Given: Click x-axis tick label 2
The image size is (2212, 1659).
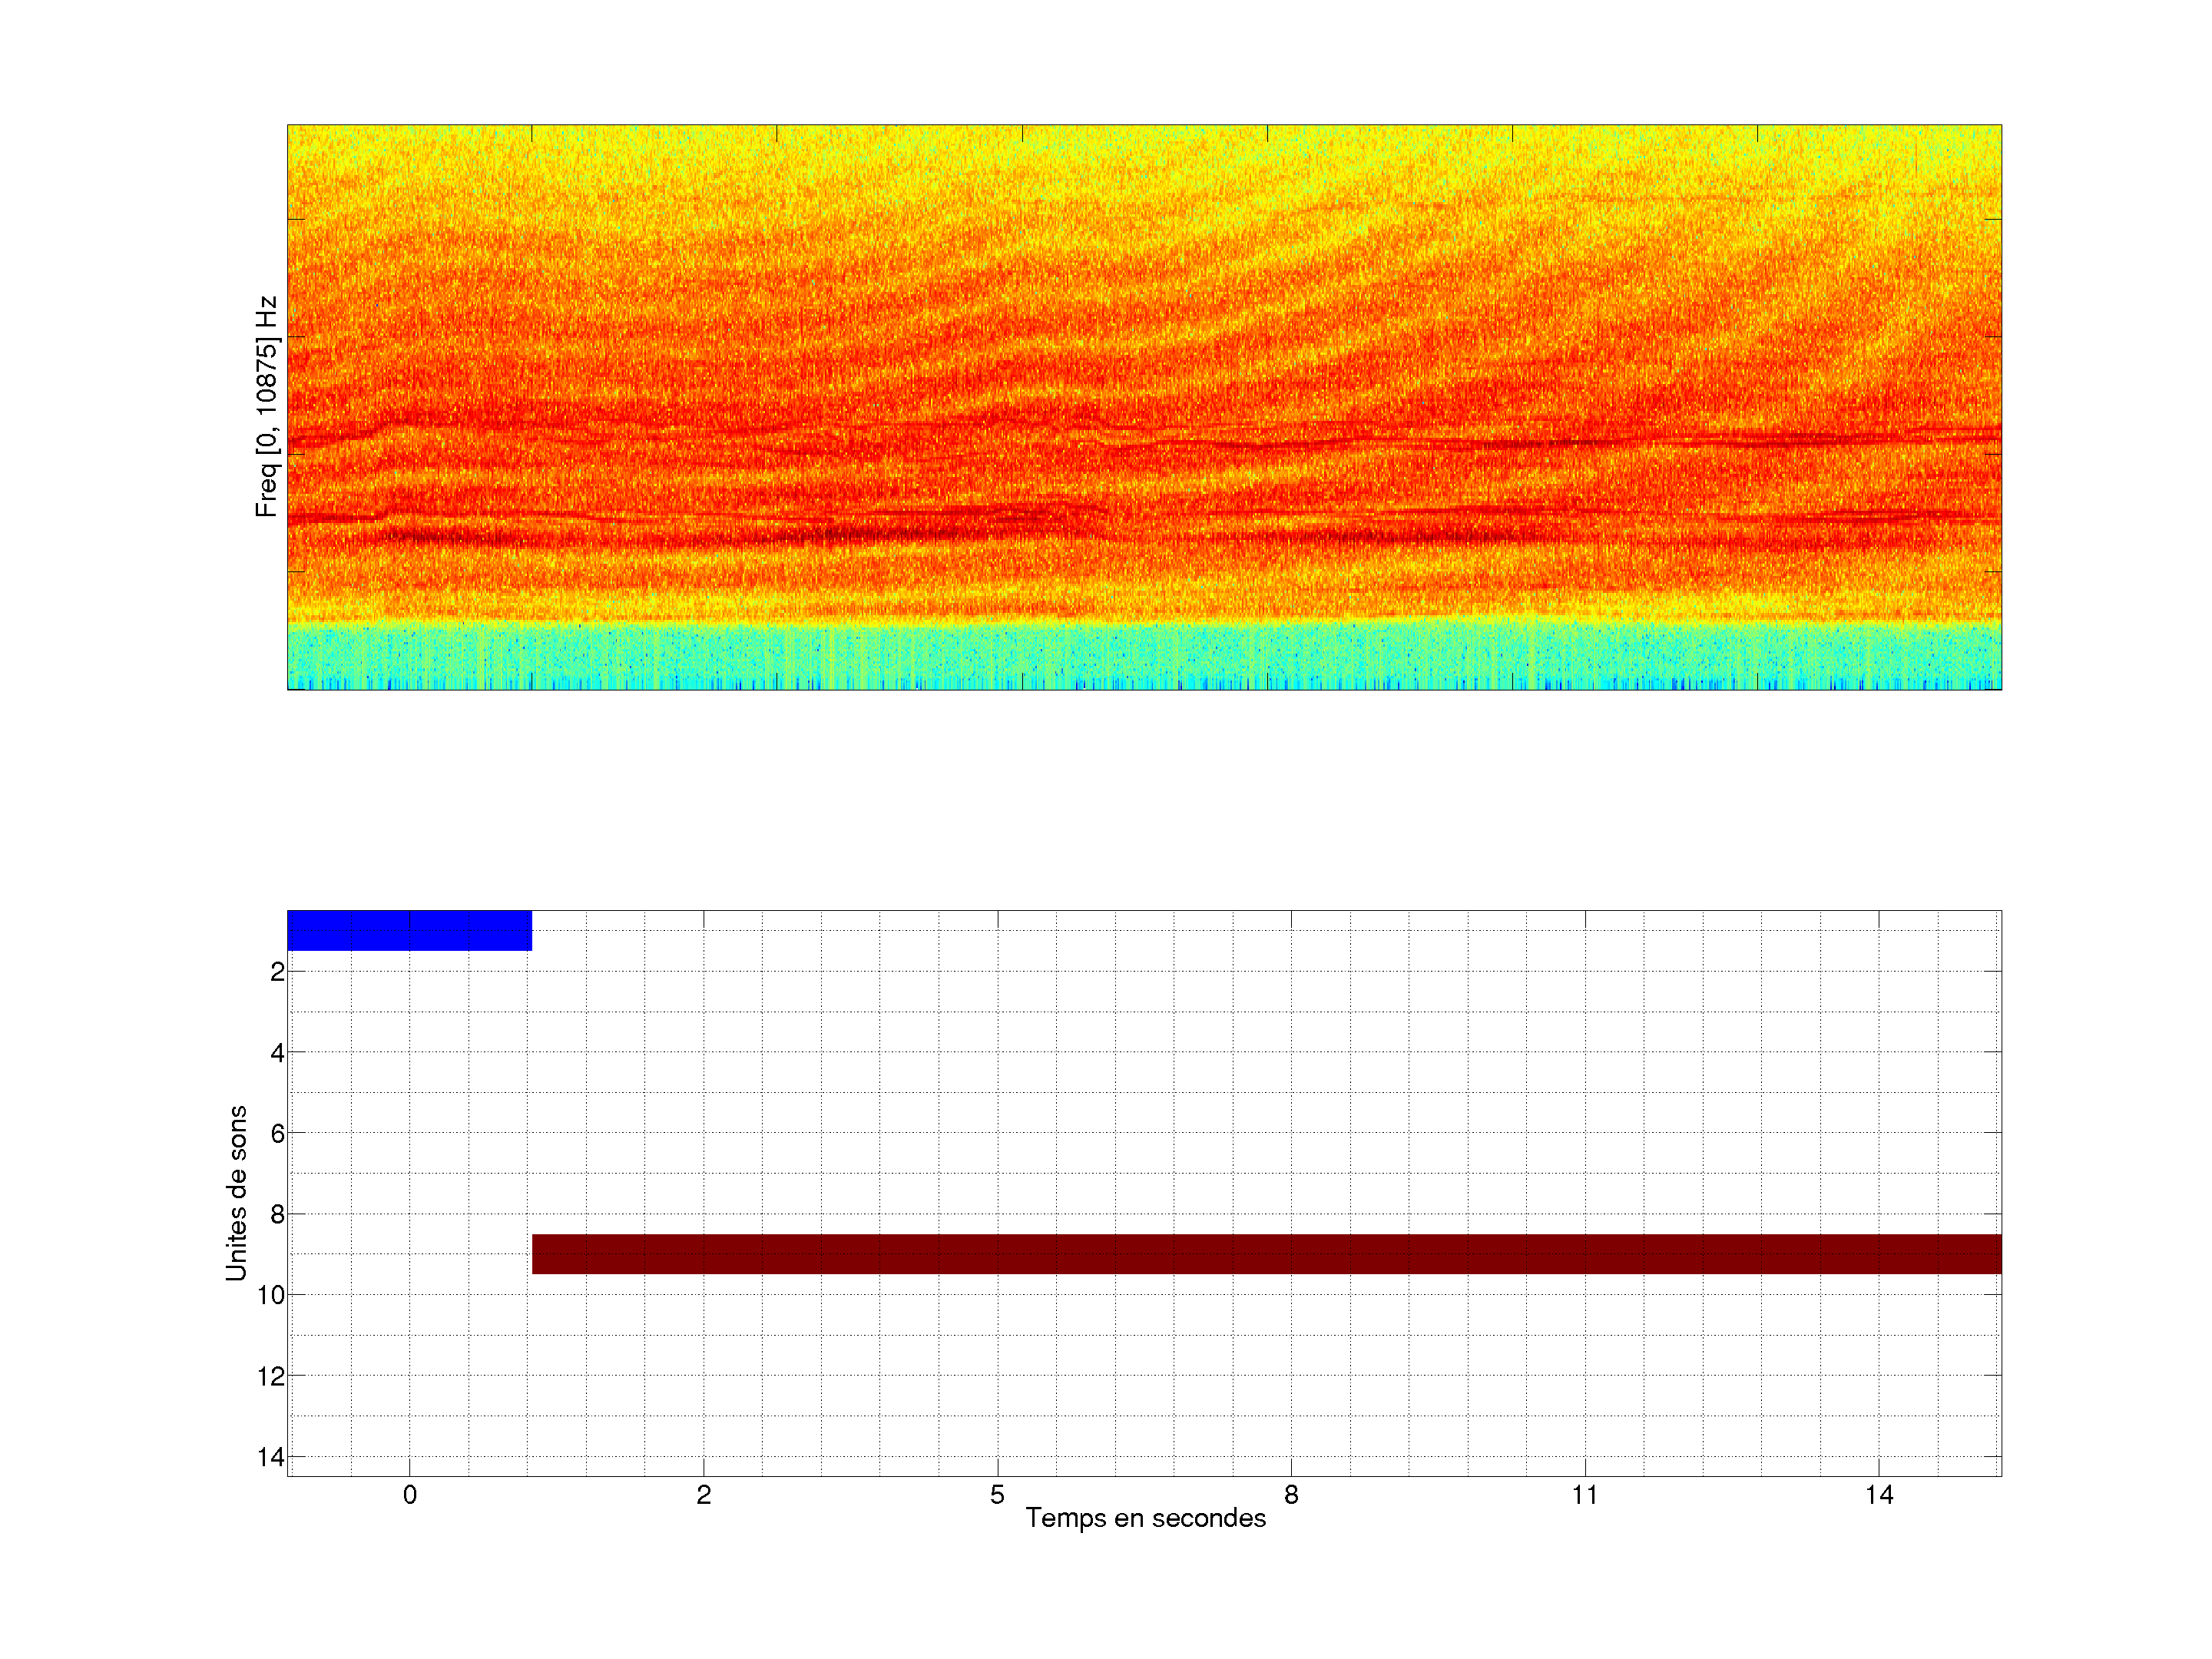Looking at the screenshot, I should point(704,1495).
